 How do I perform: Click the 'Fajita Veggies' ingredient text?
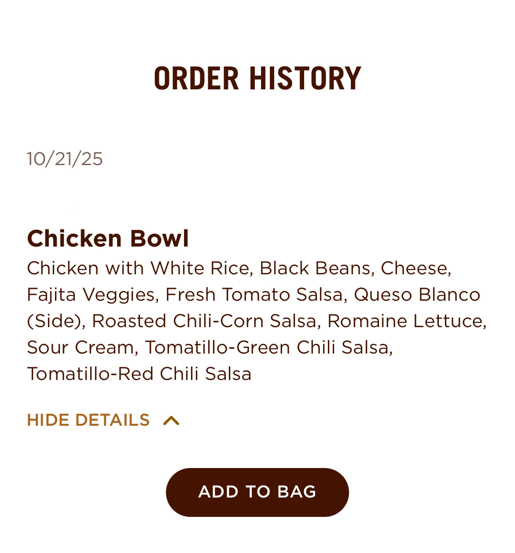click(x=92, y=295)
